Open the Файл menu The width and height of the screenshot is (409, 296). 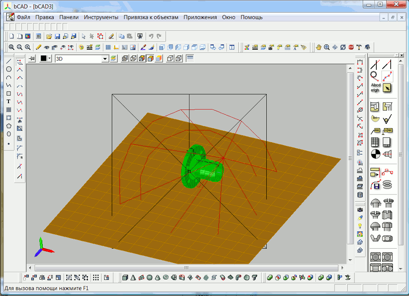23,17
